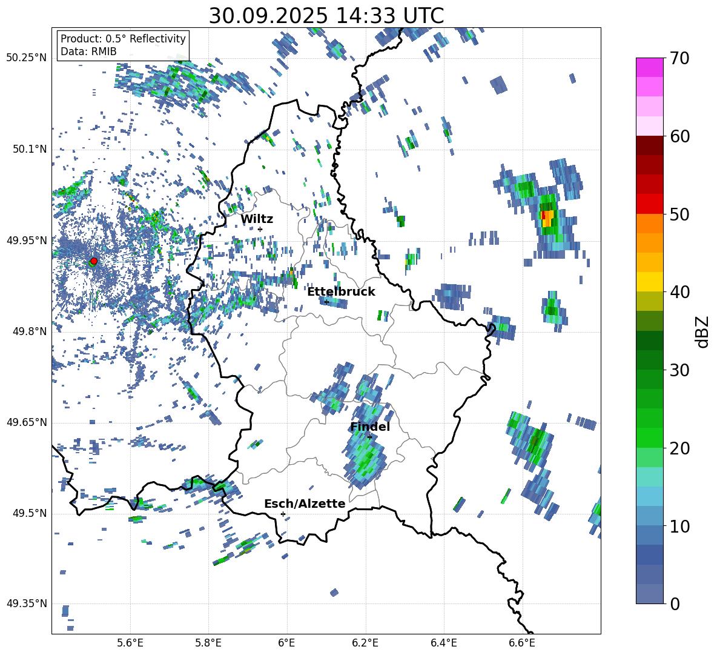Click the Wiltz city label
Image resolution: width=717 pixels, height=655 pixels.
[257, 219]
